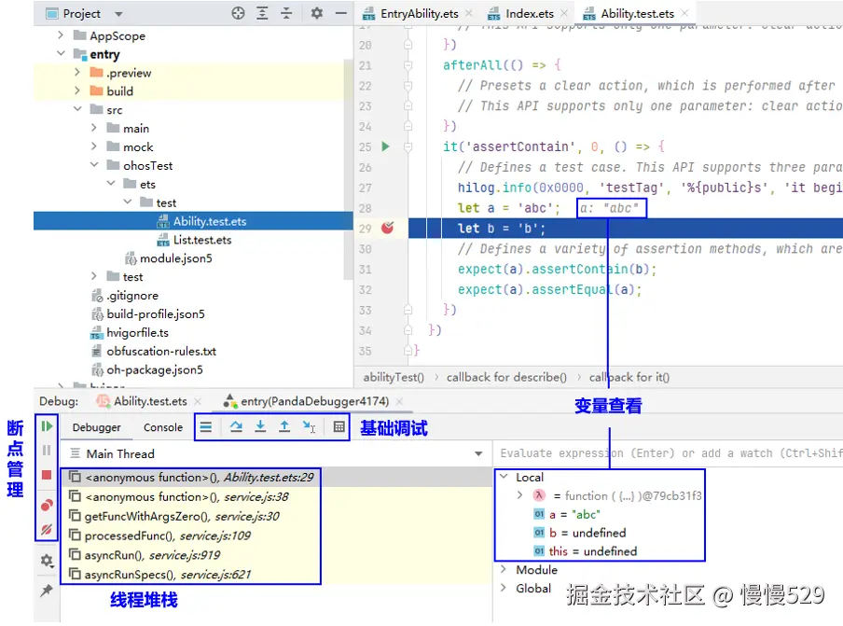Hide the Project panel with minus icon

pos(341,13)
